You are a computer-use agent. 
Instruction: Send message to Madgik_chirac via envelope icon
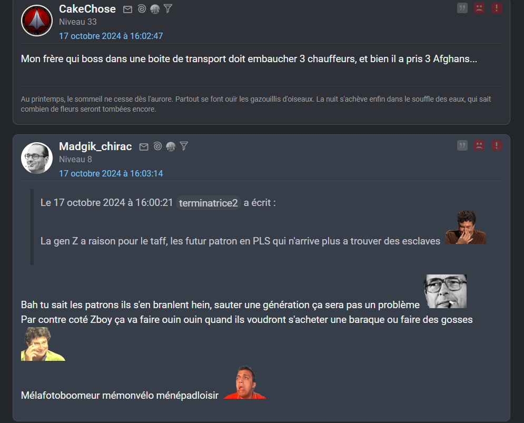[x=144, y=147]
